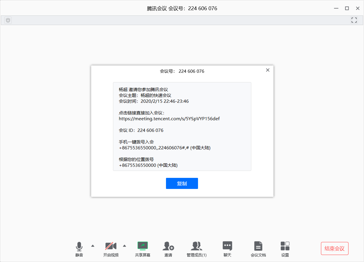Image resolution: width=364 pixels, height=262 pixels.
Task: Click the +8675536550000 (中国大陆) dial-in line
Action: coord(148,165)
